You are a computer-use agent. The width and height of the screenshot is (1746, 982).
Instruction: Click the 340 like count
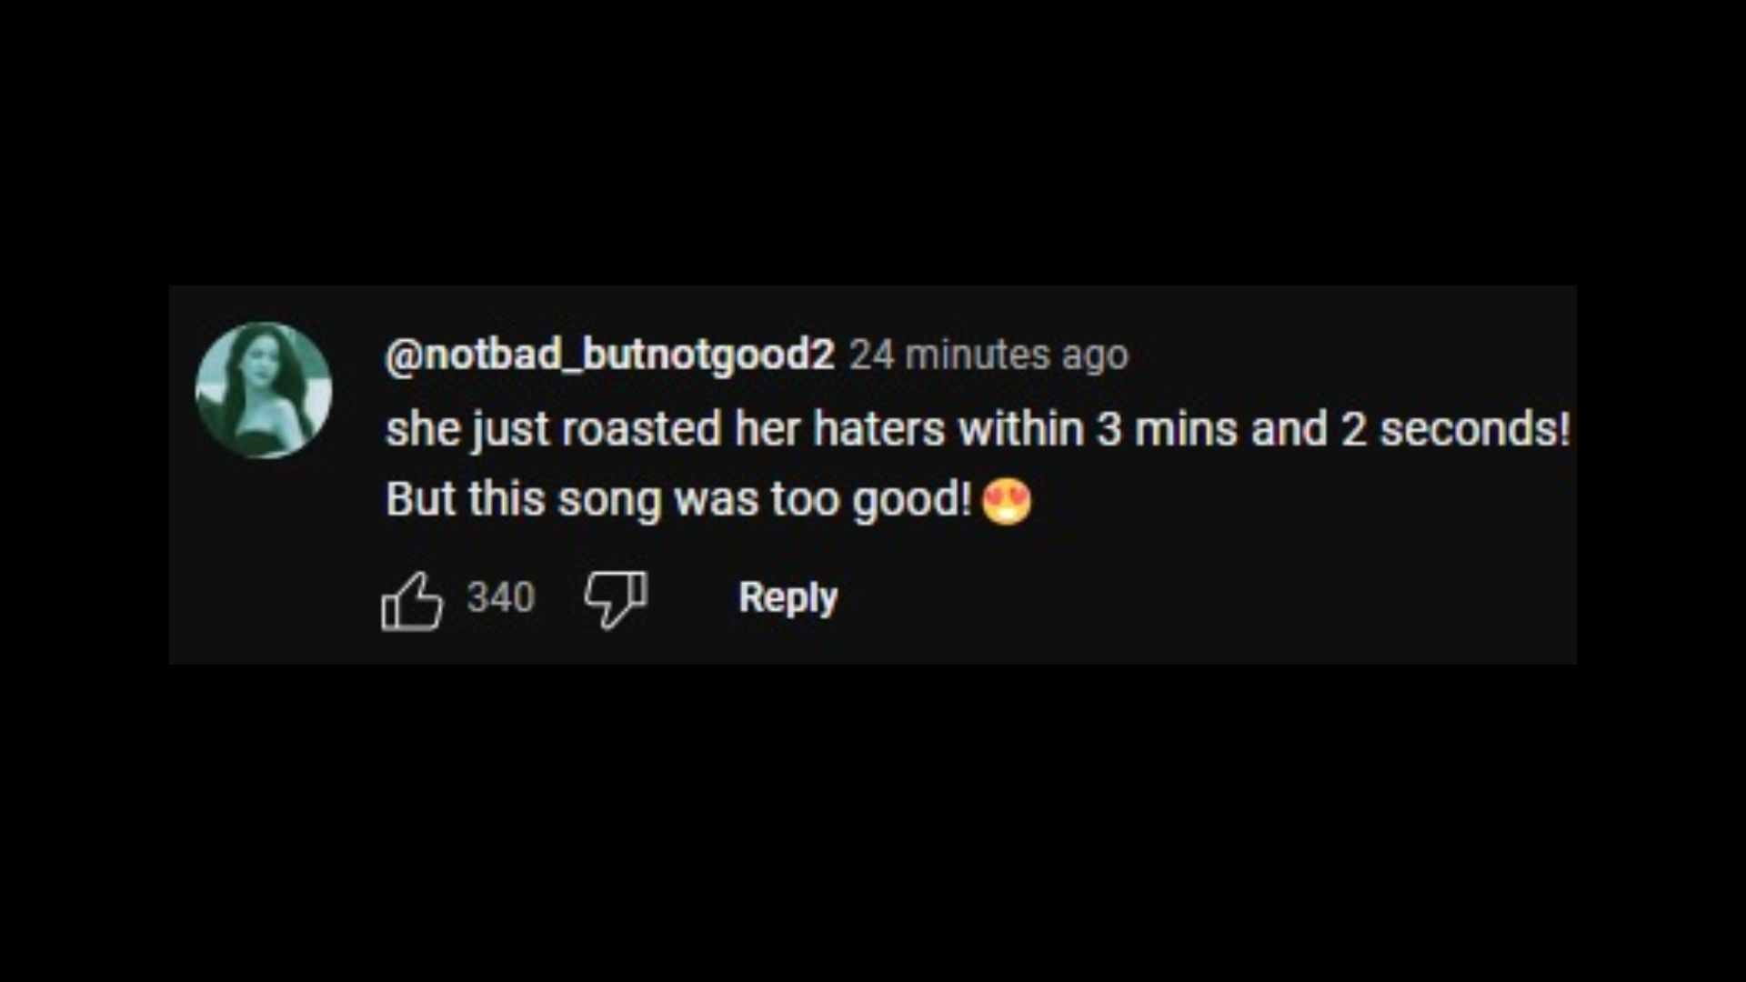point(500,597)
